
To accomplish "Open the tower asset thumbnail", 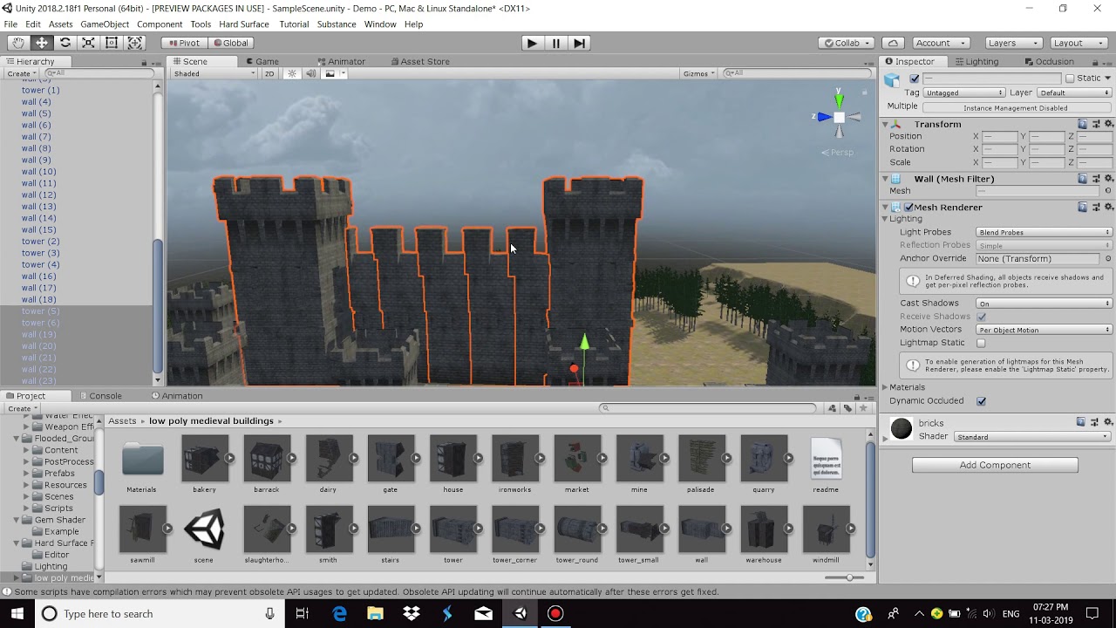I will [x=453, y=529].
